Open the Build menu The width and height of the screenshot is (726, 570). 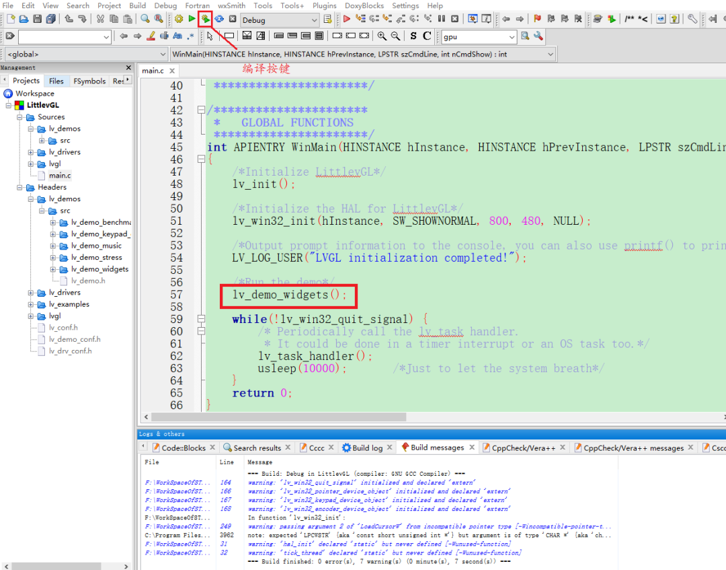click(137, 5)
